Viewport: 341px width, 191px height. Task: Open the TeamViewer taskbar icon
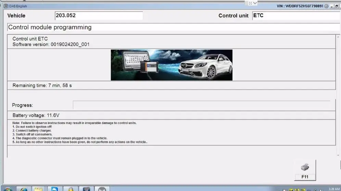54,189
